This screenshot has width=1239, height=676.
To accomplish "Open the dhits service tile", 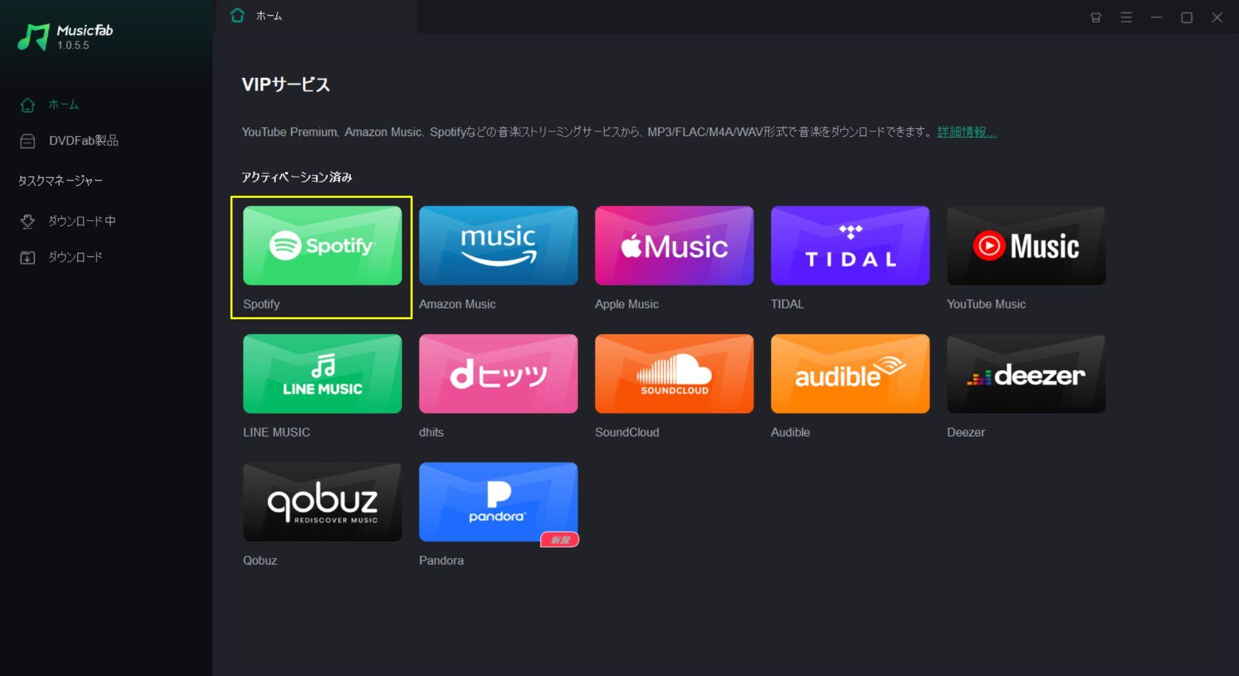I will click(498, 374).
